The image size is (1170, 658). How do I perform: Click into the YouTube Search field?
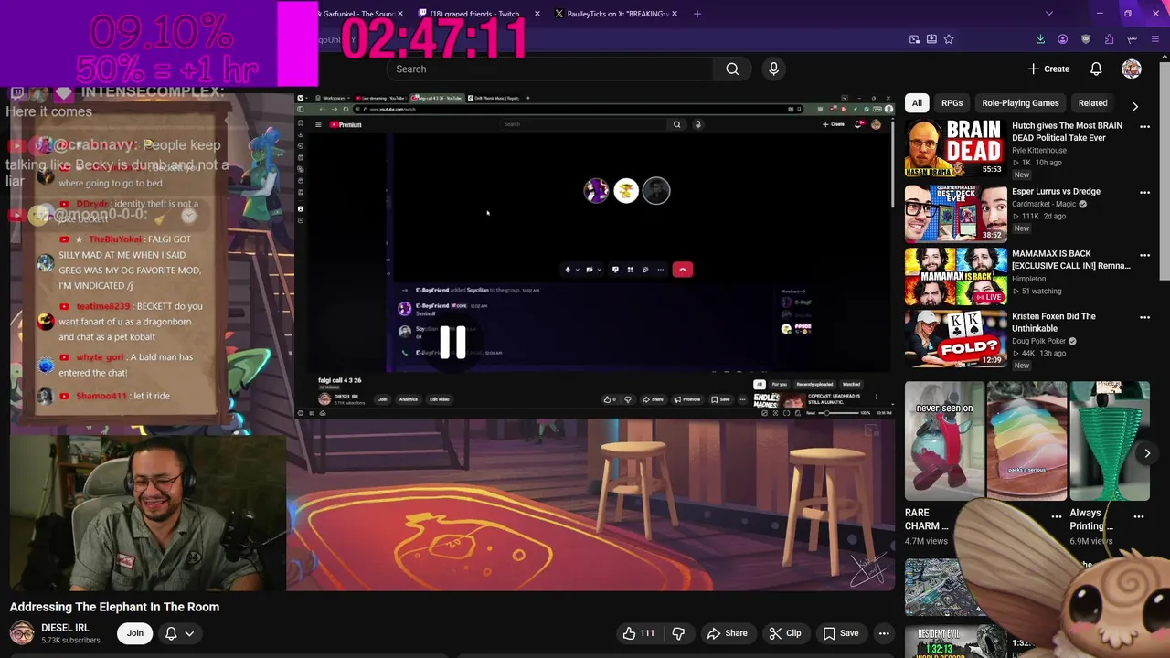click(x=549, y=69)
